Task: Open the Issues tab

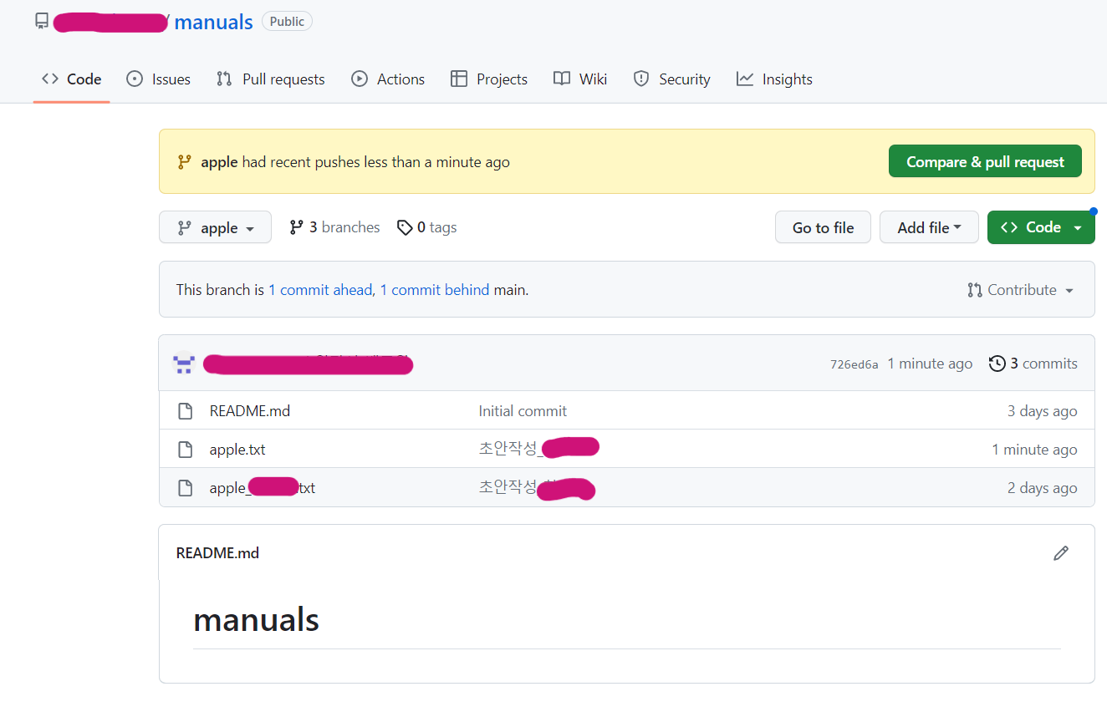Action: pyautogui.click(x=158, y=79)
